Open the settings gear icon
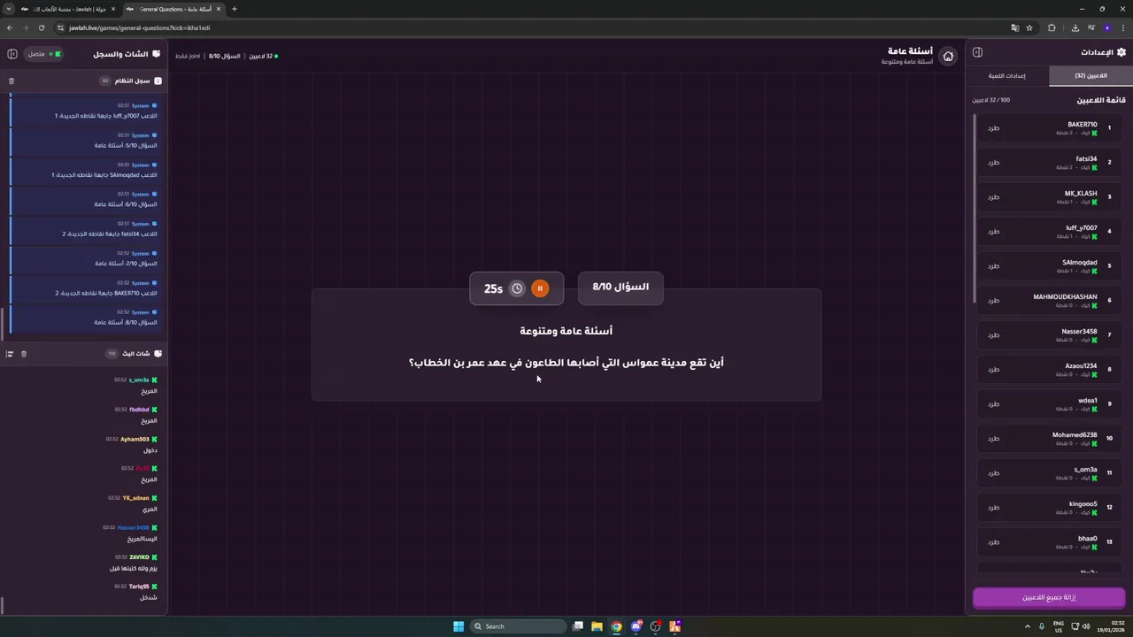This screenshot has height=637, width=1133. 1121,52
